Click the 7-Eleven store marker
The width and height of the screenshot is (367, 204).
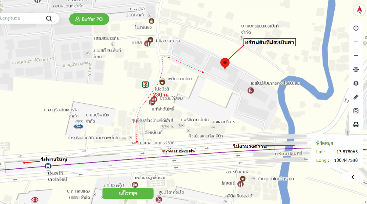point(145,84)
